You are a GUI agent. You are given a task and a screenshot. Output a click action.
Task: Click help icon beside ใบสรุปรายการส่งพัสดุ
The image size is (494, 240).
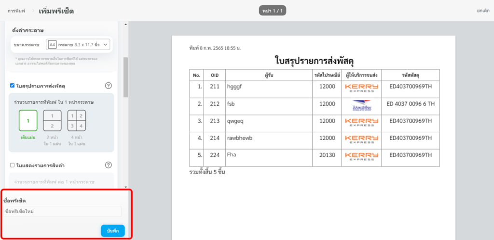point(109,86)
